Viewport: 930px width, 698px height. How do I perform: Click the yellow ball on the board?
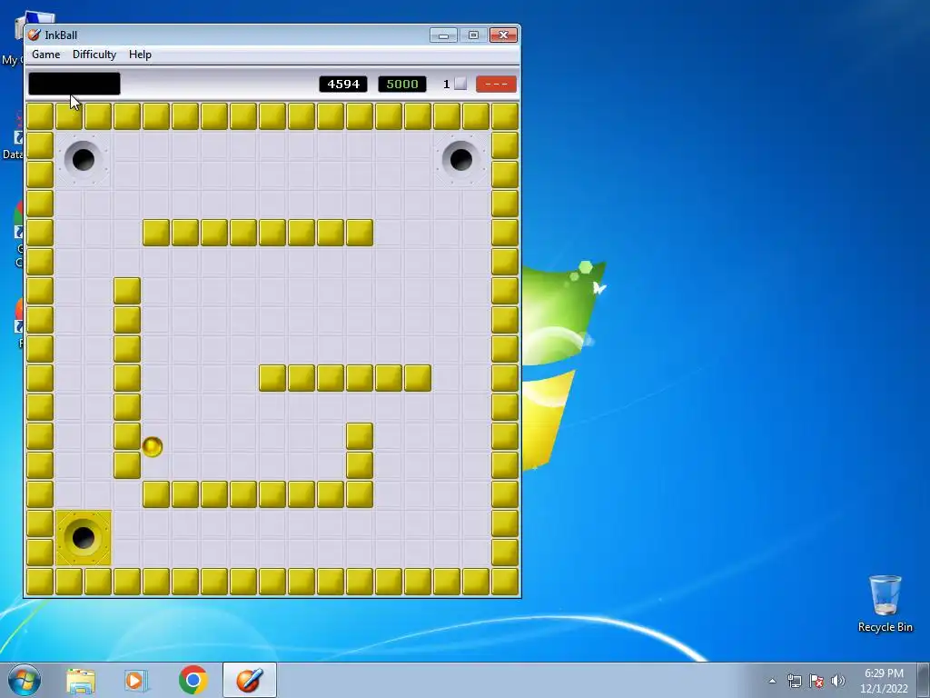click(153, 447)
